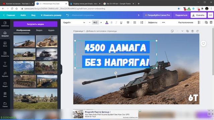This screenshot has height=120, width=214.
Task: Open the Elements (Элементы) sidebar panel
Action: 5,54
